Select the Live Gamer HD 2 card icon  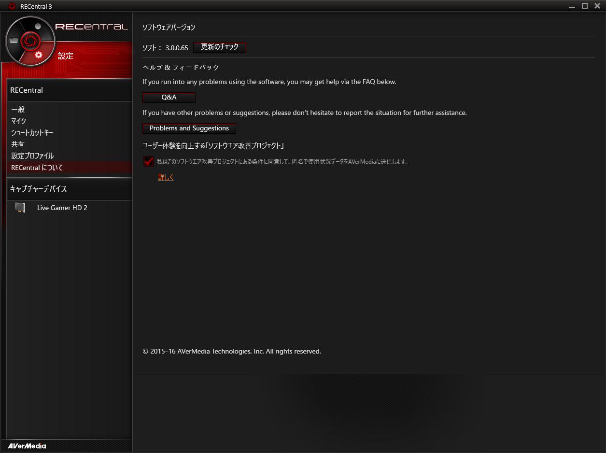pyautogui.click(x=20, y=208)
